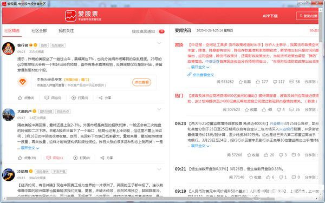Expand full text of the 09:23 两大行 news
325x203 pixels.
(200, 146)
